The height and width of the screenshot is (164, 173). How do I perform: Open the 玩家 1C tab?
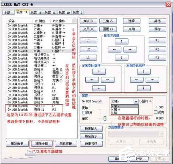tap(50, 13)
